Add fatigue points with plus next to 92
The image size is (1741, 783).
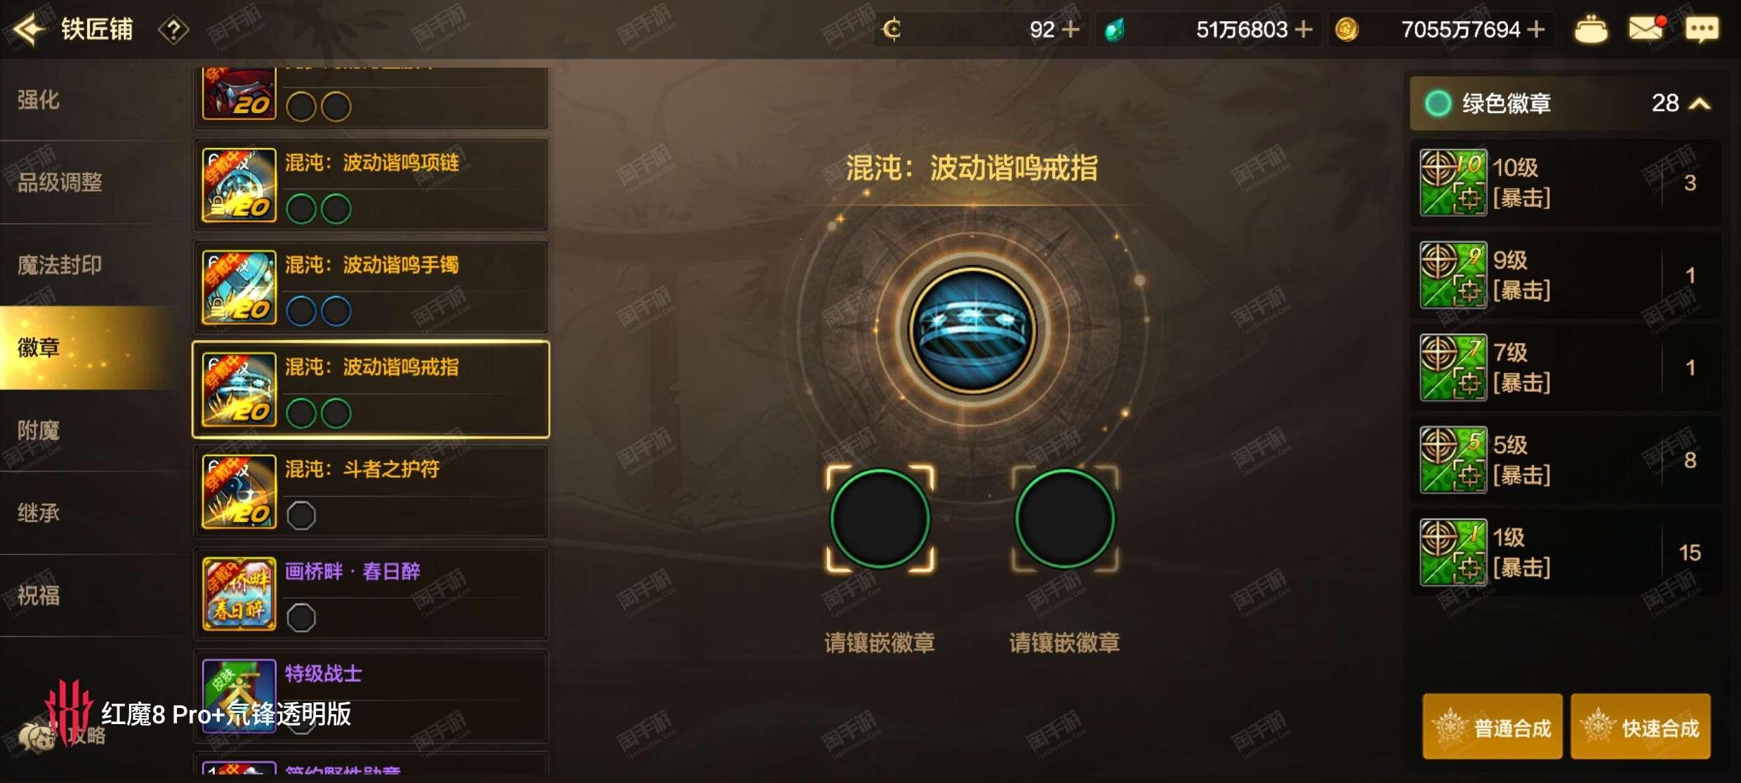(1071, 29)
